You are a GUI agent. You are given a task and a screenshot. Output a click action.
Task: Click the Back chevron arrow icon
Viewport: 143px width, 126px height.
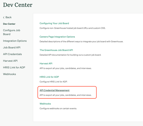pos(4,17)
